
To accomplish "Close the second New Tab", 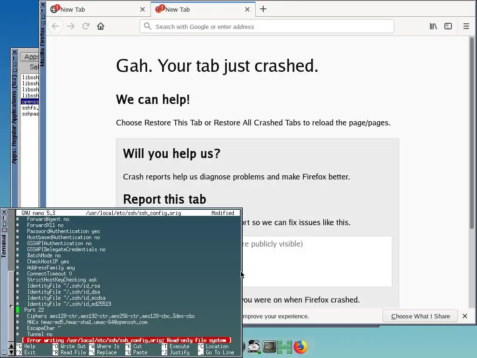I will pyautogui.click(x=247, y=9).
